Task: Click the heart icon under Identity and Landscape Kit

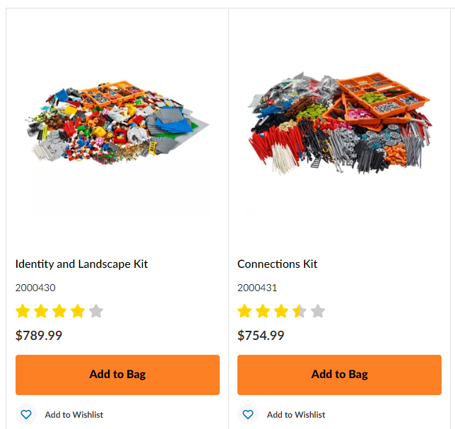Action: pyautogui.click(x=26, y=414)
